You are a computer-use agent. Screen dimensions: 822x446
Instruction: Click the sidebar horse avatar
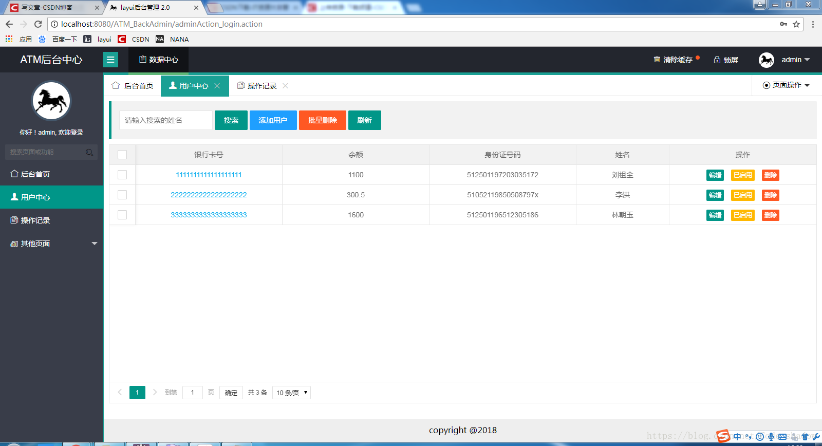(51, 101)
